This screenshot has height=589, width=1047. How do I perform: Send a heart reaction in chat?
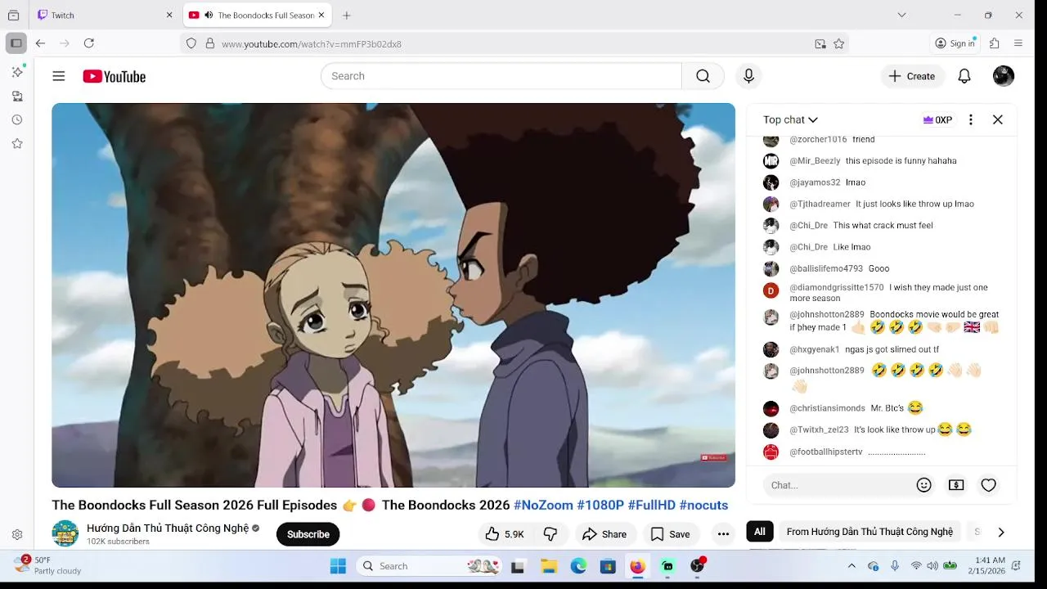(989, 485)
